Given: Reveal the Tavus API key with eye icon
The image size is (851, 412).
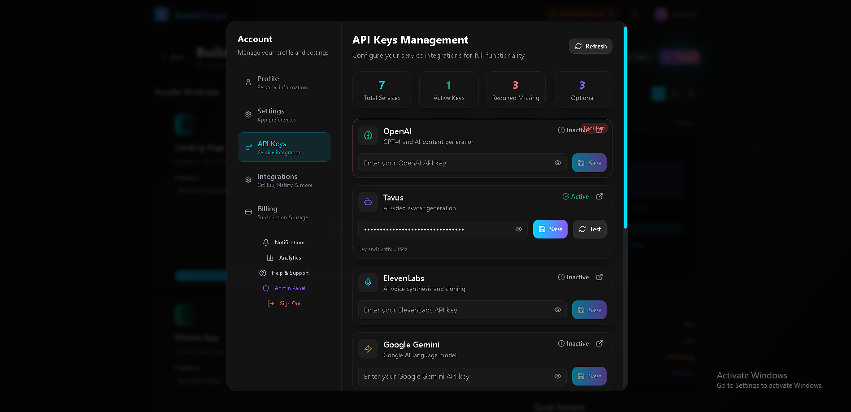Looking at the screenshot, I should 519,229.
